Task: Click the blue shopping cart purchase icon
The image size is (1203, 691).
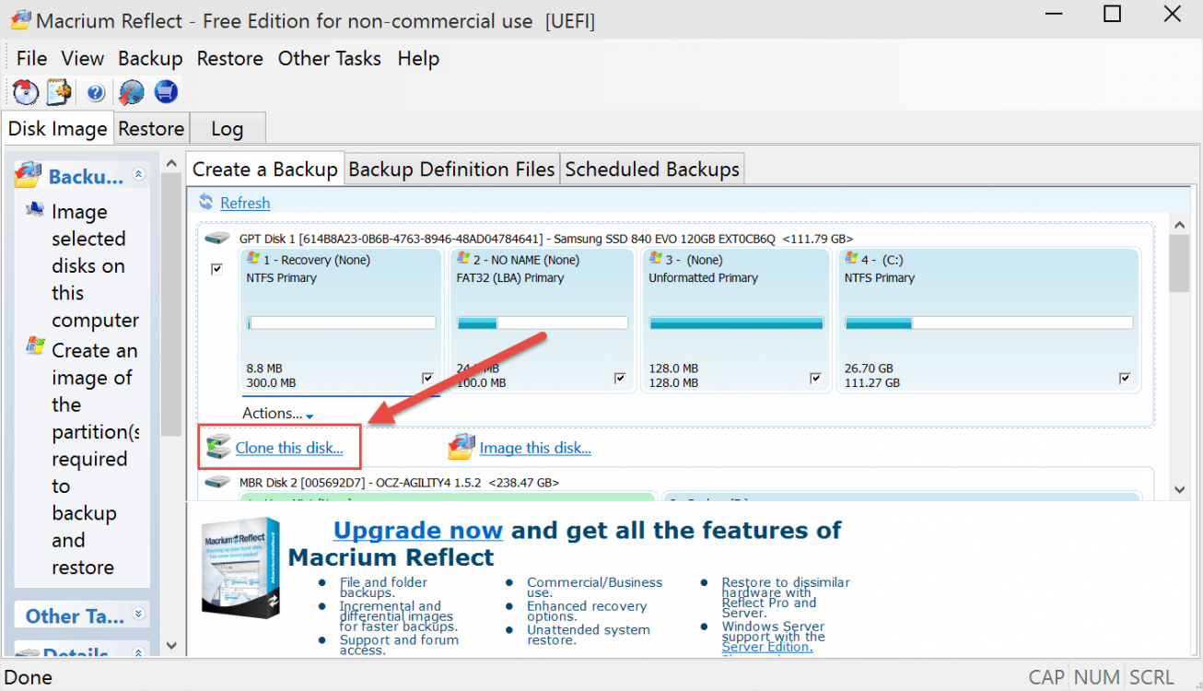Action: pyautogui.click(x=166, y=92)
